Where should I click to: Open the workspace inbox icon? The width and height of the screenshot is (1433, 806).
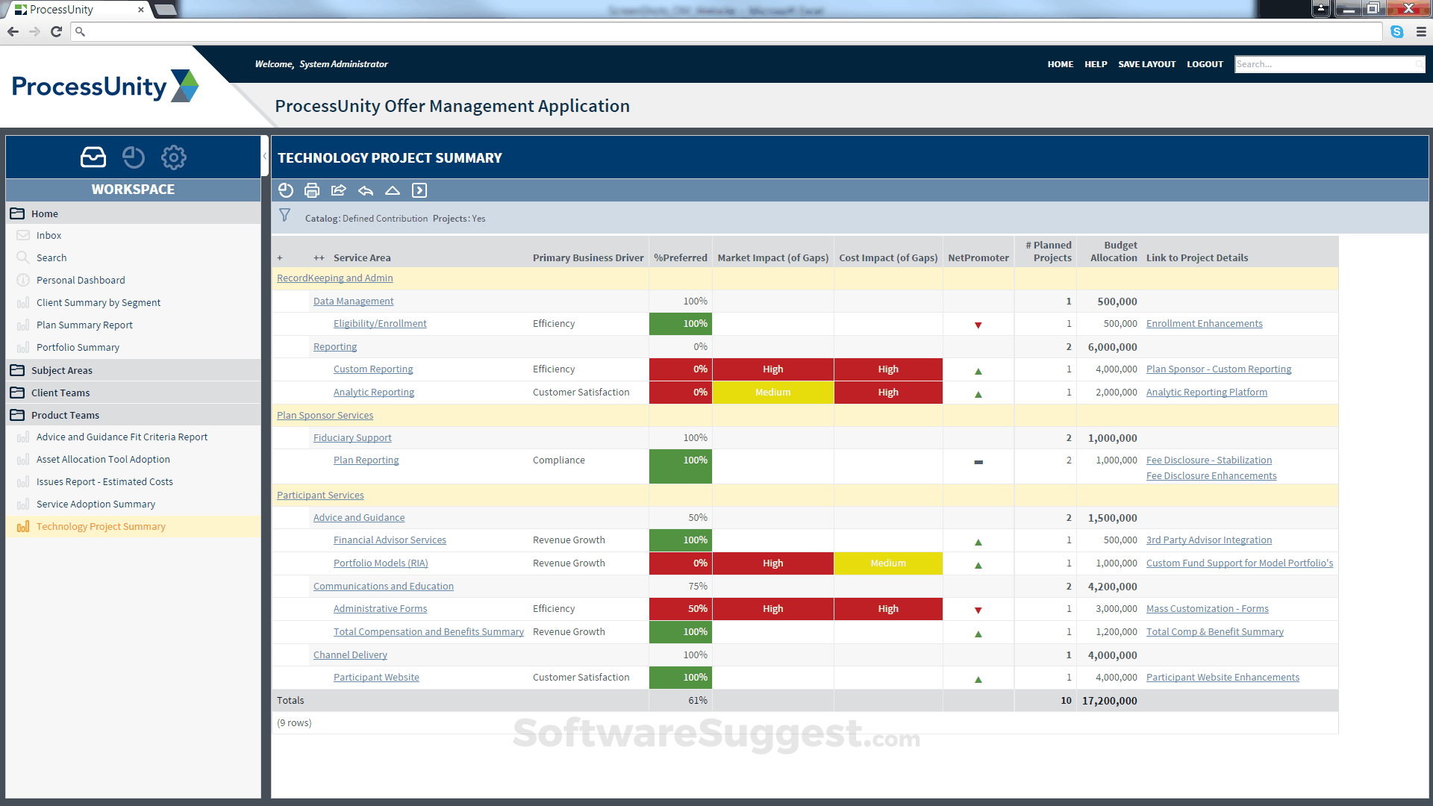tap(92, 157)
